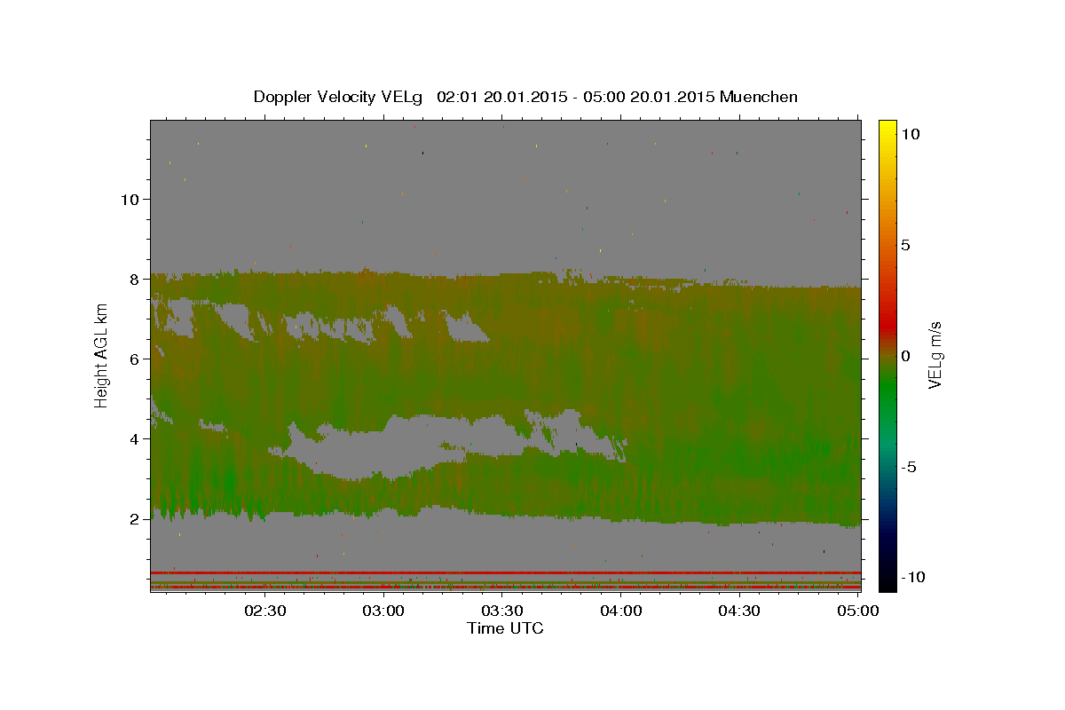
Task: Click the start time "02:01 20.01.2015" in title
Action: point(501,97)
